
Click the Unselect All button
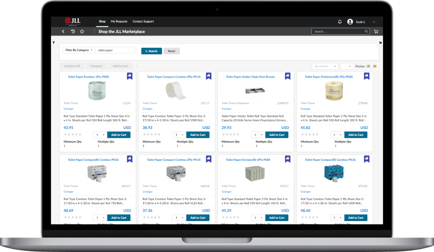[x=72, y=66]
